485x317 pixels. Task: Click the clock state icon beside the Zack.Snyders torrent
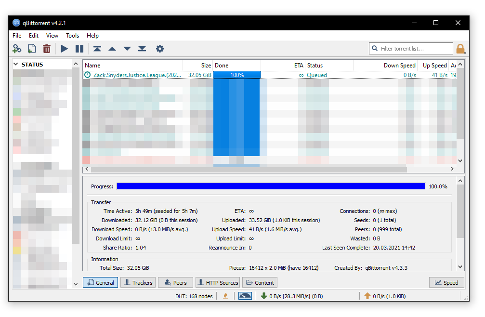[x=88, y=75]
